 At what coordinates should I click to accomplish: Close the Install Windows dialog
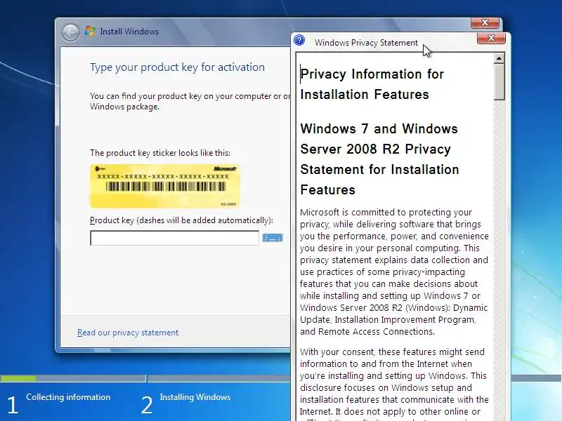pyautogui.click(x=485, y=22)
